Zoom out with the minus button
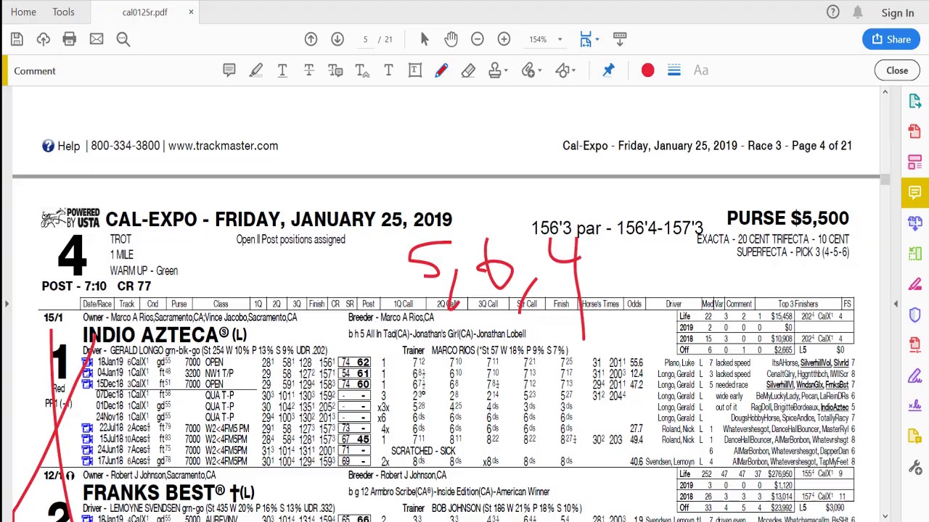The image size is (929, 522). point(478,39)
